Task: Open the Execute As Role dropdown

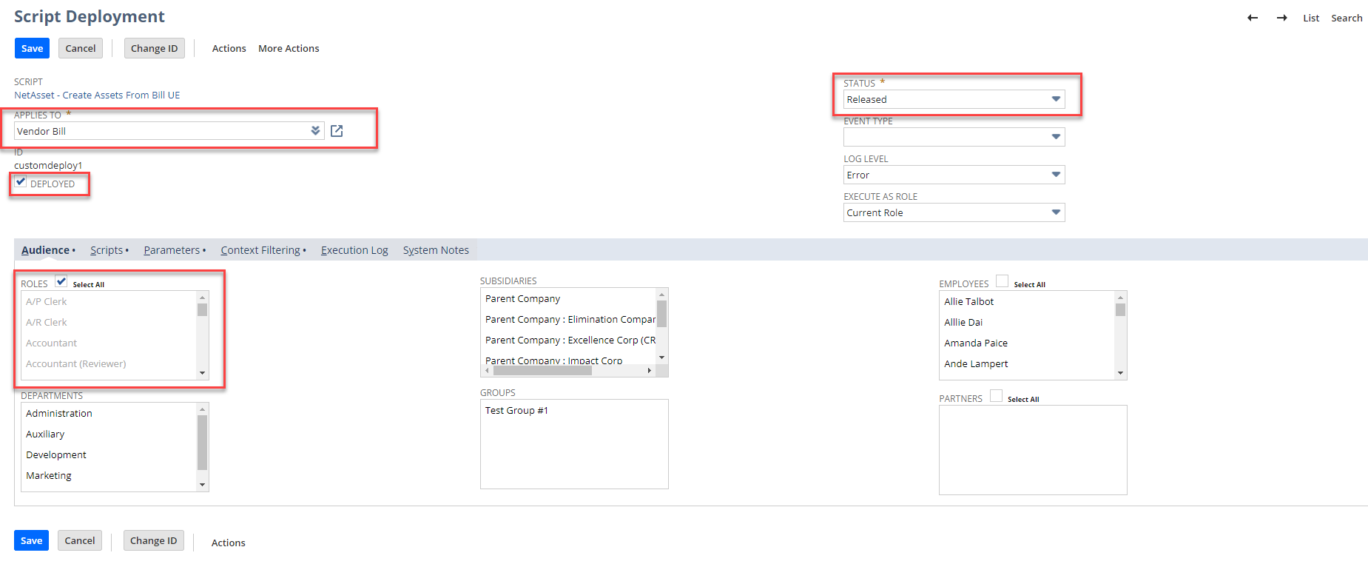Action: pos(953,212)
